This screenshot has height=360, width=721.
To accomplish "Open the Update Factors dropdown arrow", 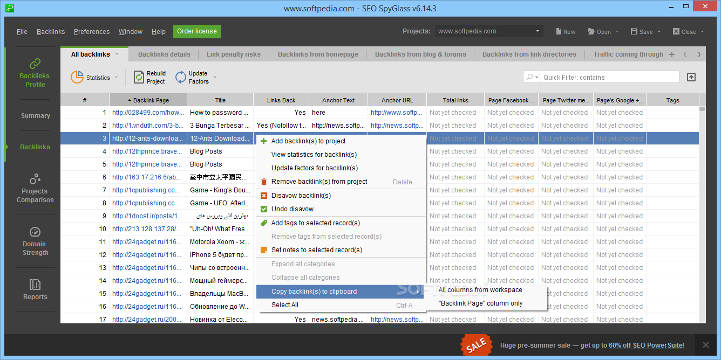I will (x=215, y=78).
